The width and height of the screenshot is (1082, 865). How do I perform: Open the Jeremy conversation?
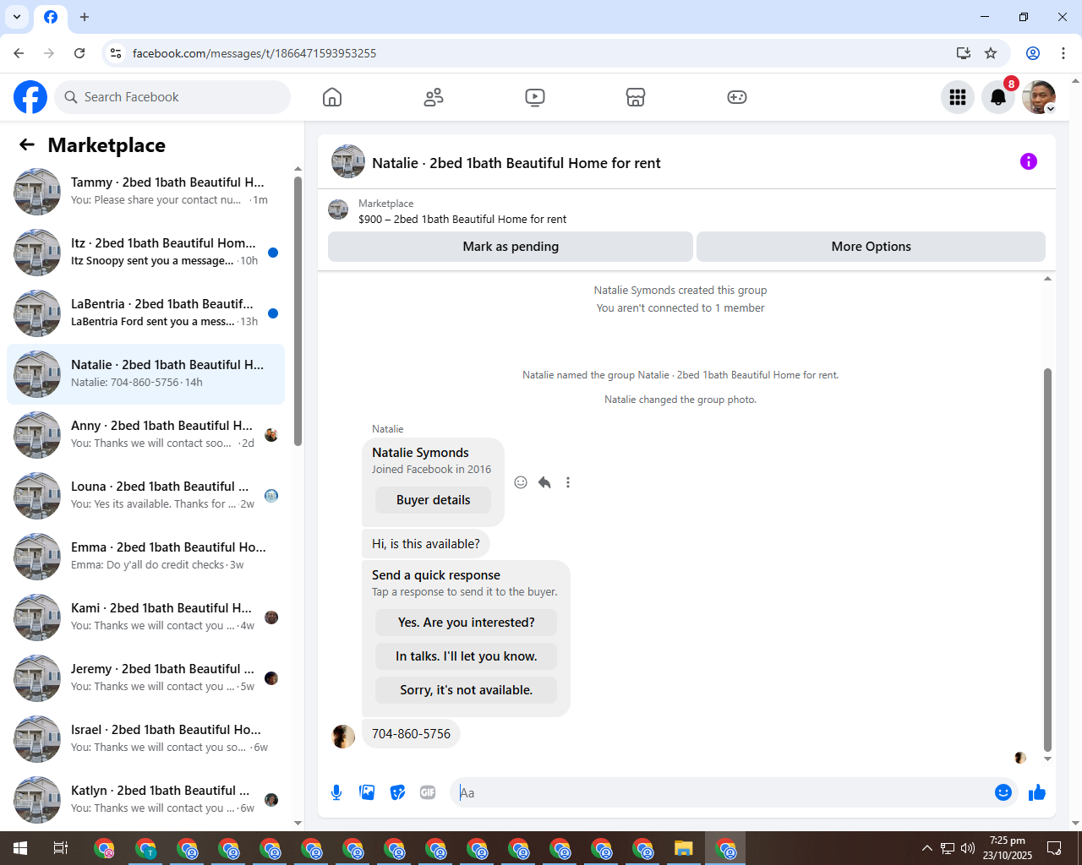click(145, 678)
